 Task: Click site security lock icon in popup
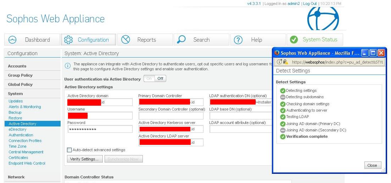(x=285, y=62)
